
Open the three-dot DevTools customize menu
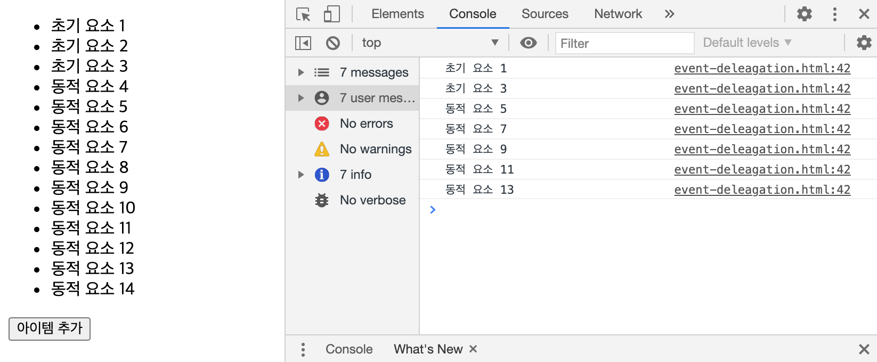[x=834, y=14]
